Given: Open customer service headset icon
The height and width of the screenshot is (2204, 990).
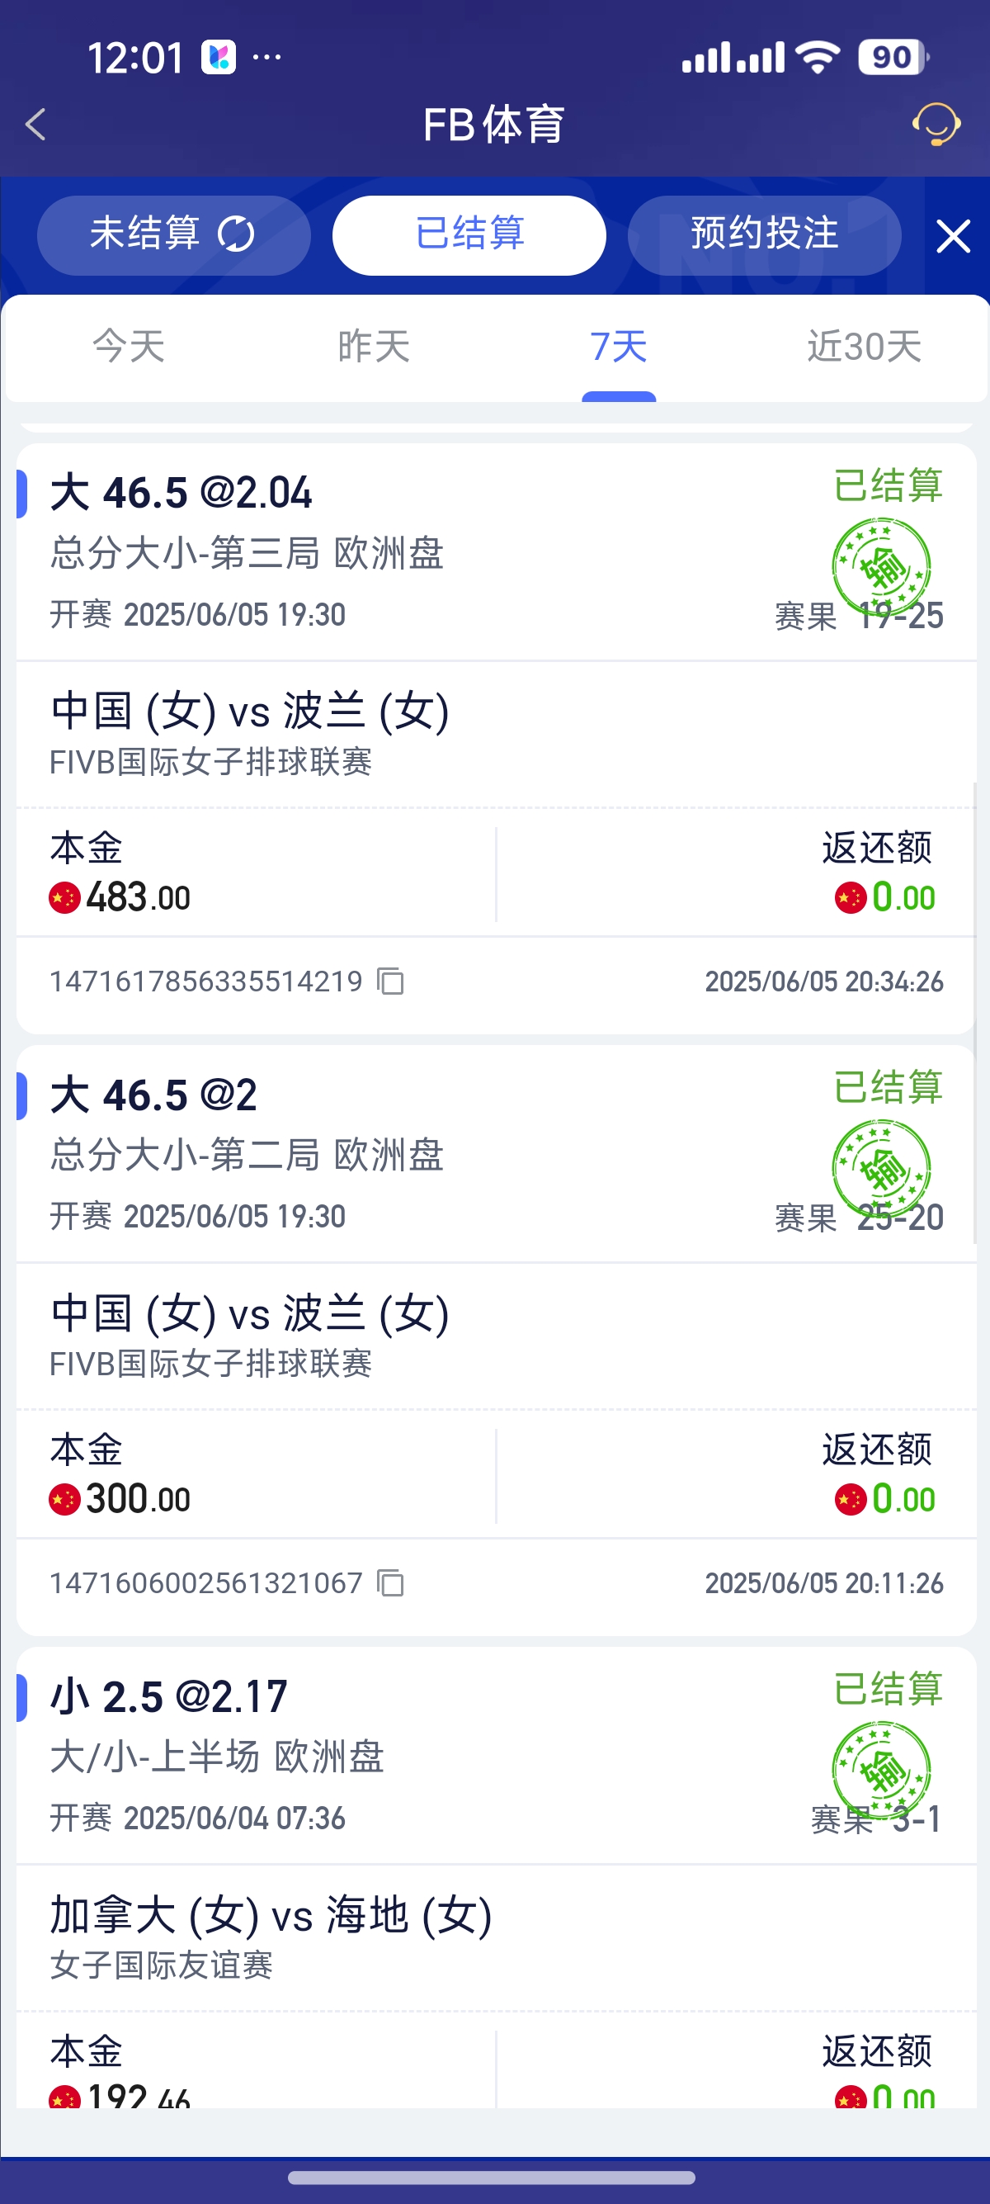Looking at the screenshot, I should point(936,125).
